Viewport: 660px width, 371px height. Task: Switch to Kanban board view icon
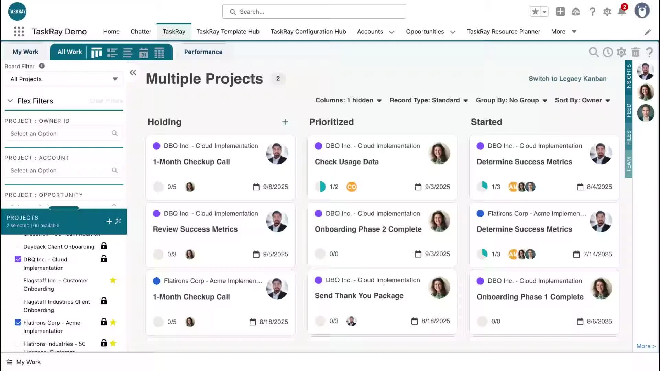96,53
